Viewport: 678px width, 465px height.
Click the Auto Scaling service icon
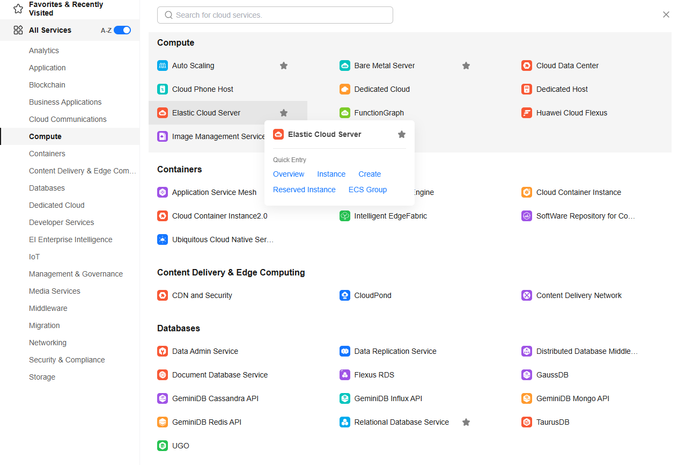pos(163,66)
